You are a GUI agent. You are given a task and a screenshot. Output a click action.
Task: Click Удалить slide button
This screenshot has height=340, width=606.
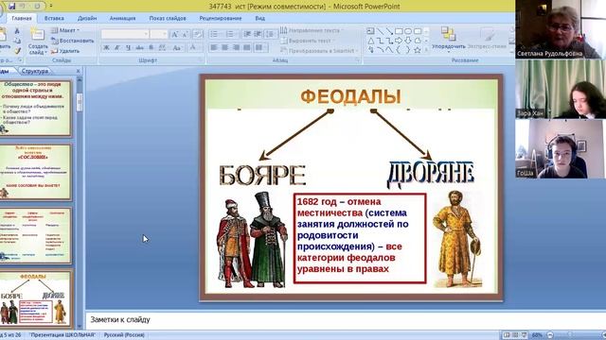(x=65, y=50)
